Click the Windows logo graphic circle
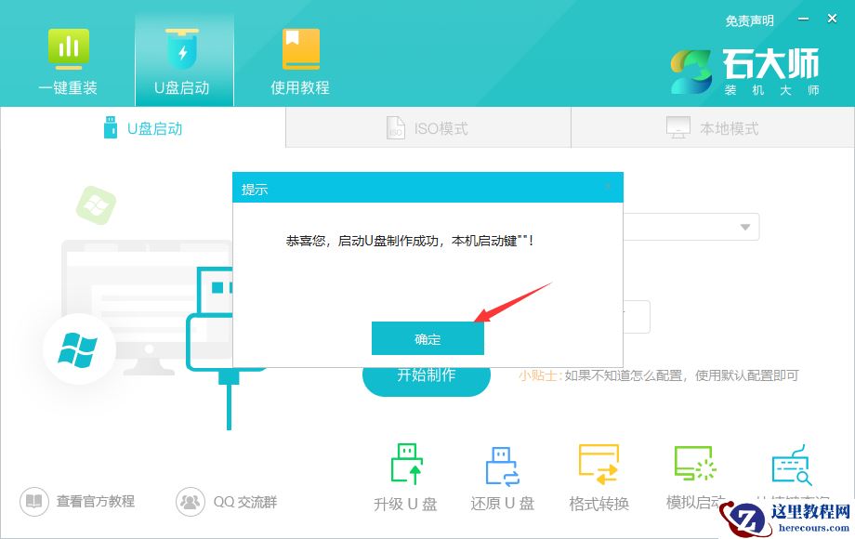Image resolution: width=855 pixels, height=539 pixels. (x=78, y=350)
